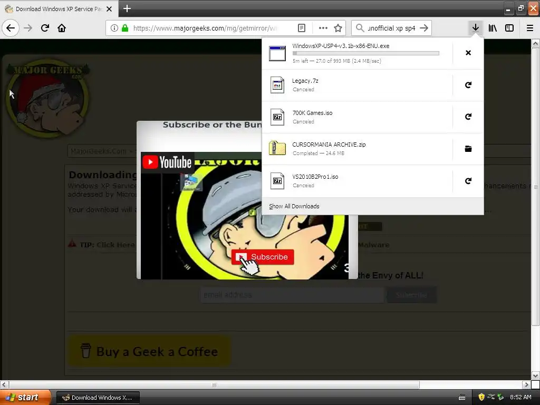Open the page actions three-dot menu
This screenshot has width=540, height=405.
click(323, 28)
